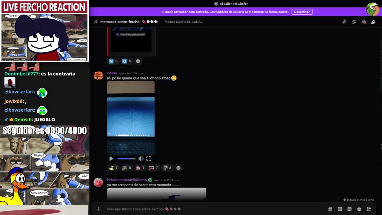Open the FerChocolate embedded image thumbnail

[131, 40]
